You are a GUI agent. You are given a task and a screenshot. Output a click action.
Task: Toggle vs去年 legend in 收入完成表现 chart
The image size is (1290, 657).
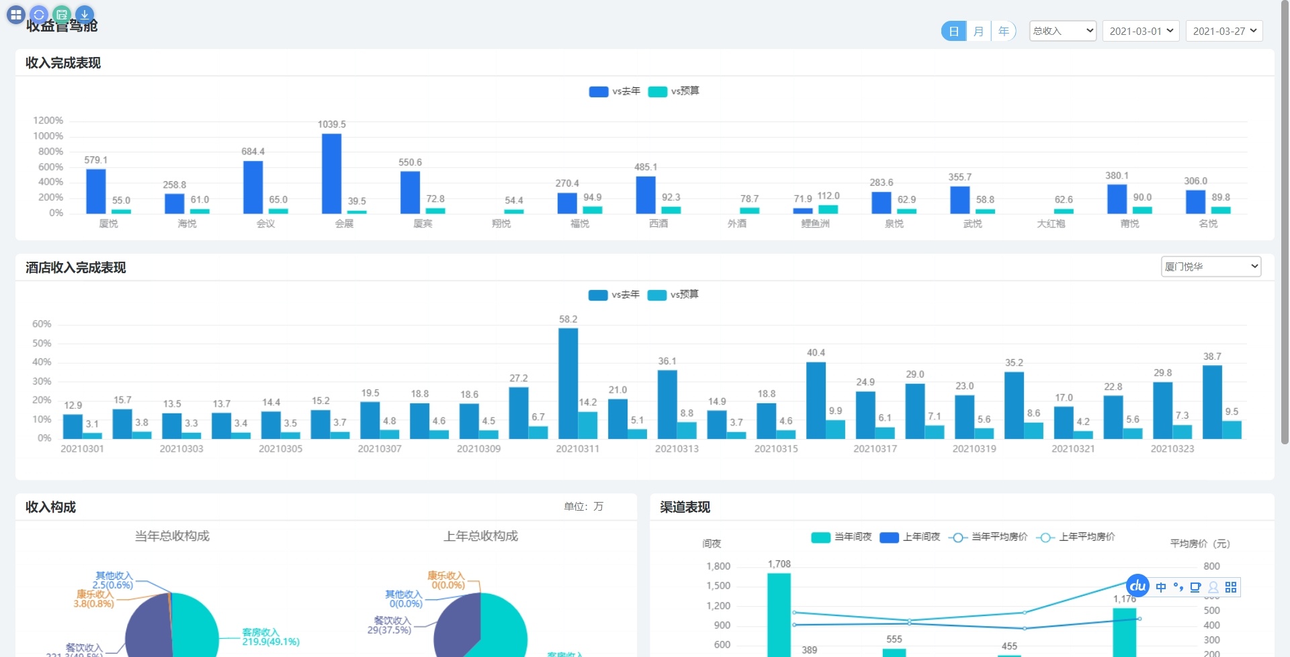pyautogui.click(x=615, y=91)
